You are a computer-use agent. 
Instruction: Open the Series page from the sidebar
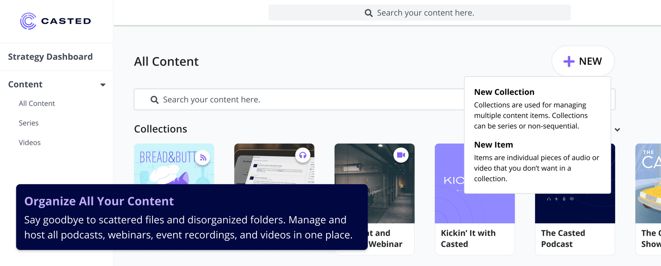pos(29,123)
